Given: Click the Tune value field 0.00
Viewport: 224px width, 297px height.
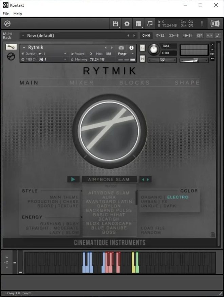Looking at the screenshot, I should pos(169,53).
